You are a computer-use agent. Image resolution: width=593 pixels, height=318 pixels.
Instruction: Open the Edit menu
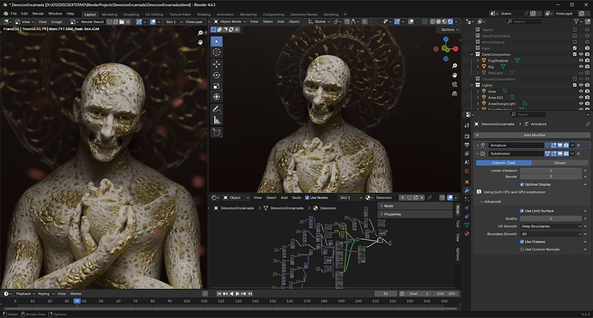click(x=24, y=14)
